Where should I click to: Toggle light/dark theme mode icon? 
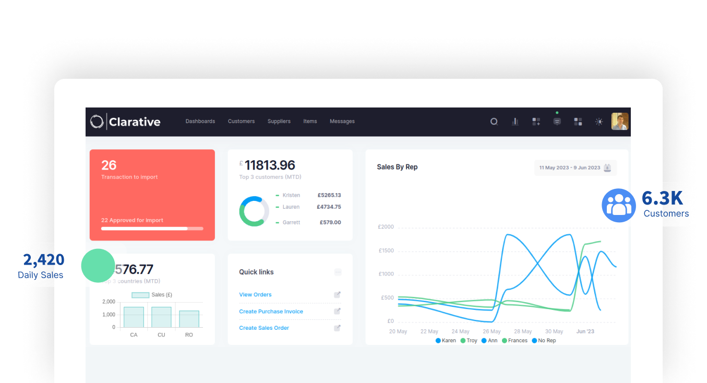tap(599, 122)
